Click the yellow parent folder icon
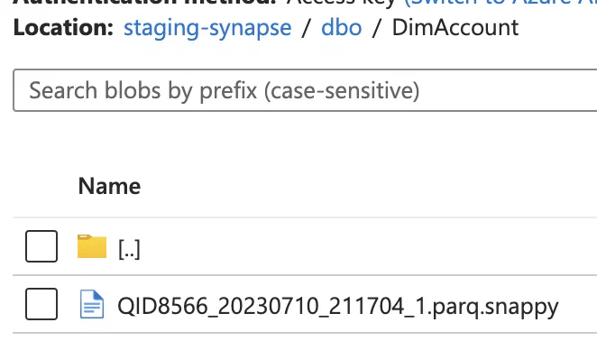This screenshot has width=597, height=341. 92,246
